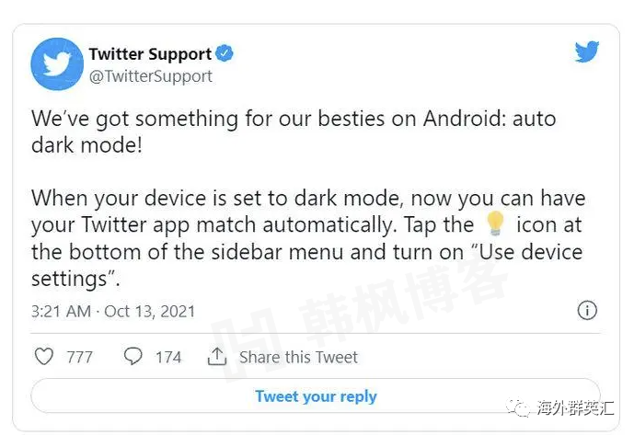Like the tweet with the heart icon

coord(43,356)
